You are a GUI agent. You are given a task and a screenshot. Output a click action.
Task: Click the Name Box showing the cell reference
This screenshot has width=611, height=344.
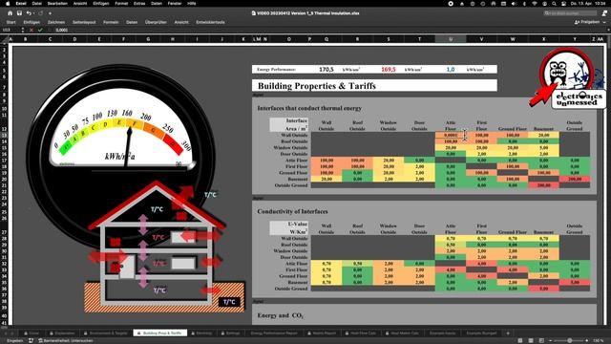[11, 30]
